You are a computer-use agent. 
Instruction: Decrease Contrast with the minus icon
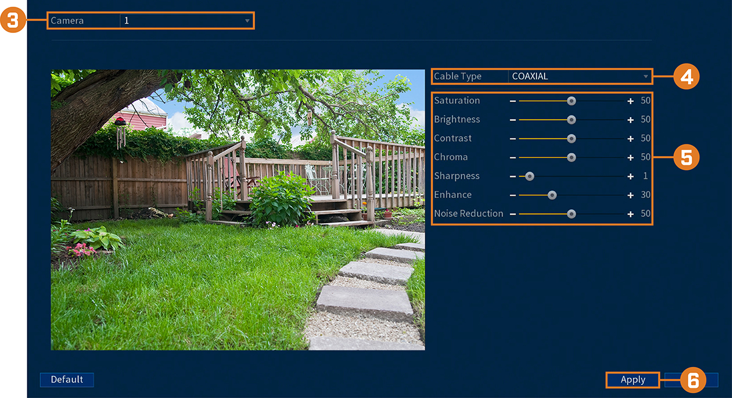coord(513,138)
